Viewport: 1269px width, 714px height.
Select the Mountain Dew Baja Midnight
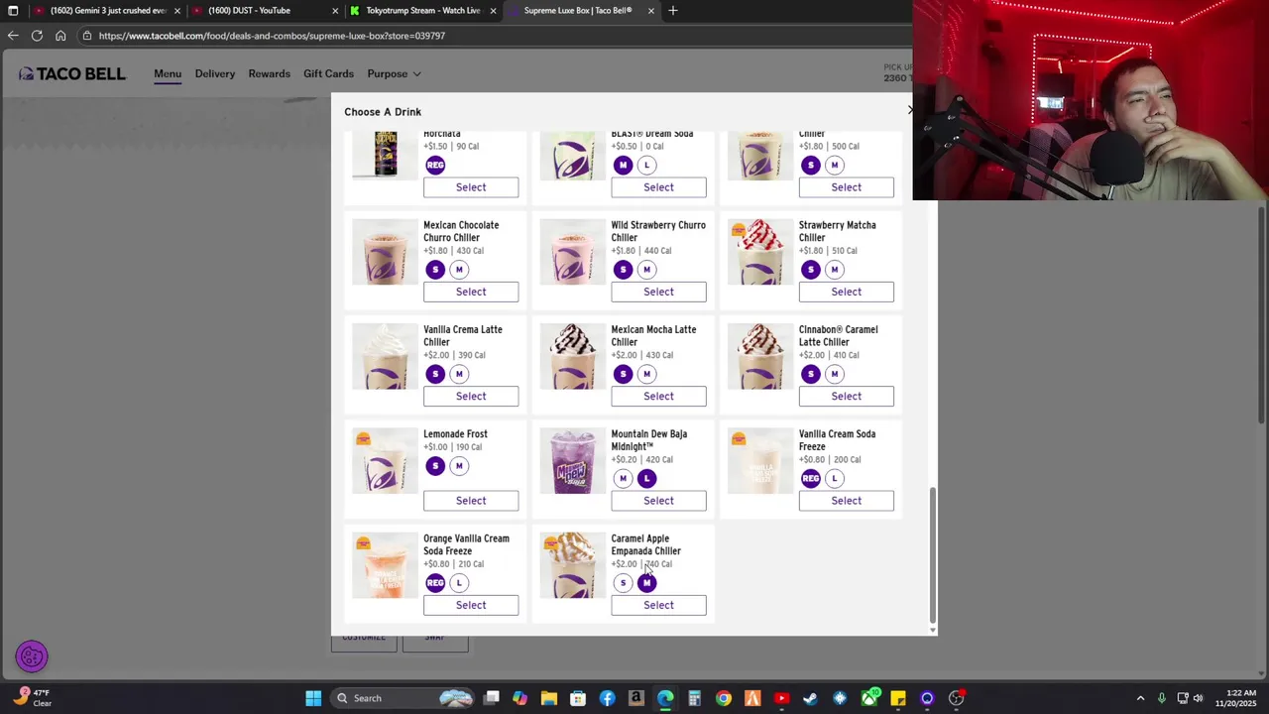[658, 501]
